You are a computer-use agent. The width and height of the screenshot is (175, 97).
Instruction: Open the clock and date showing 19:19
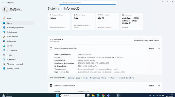(x=170, y=95)
